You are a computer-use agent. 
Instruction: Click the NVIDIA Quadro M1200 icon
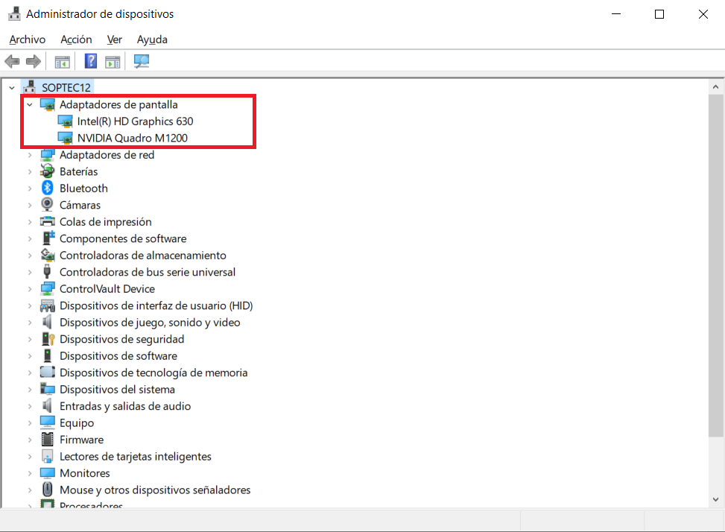65,138
